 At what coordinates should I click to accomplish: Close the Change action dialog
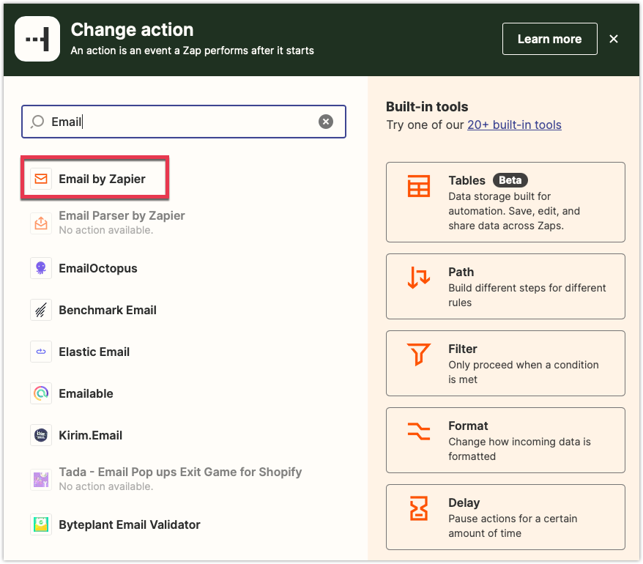(x=614, y=39)
